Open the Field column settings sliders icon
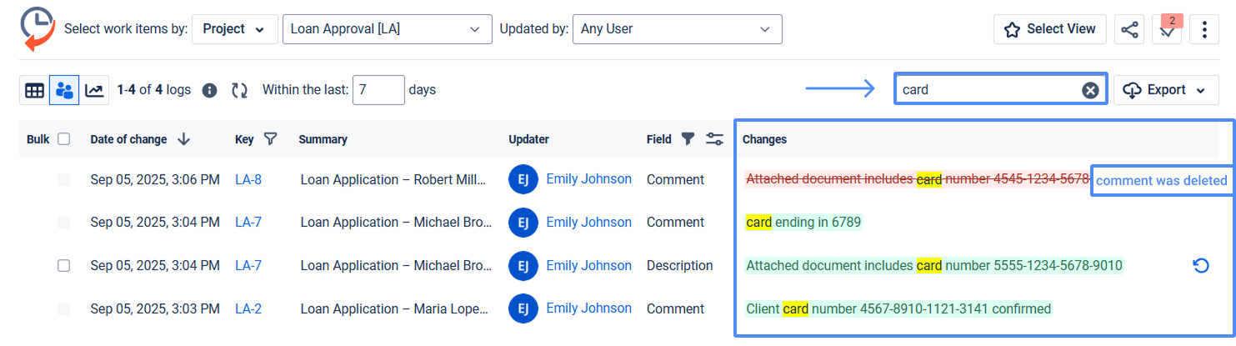Viewport: 1236px width, 346px height. 714,139
